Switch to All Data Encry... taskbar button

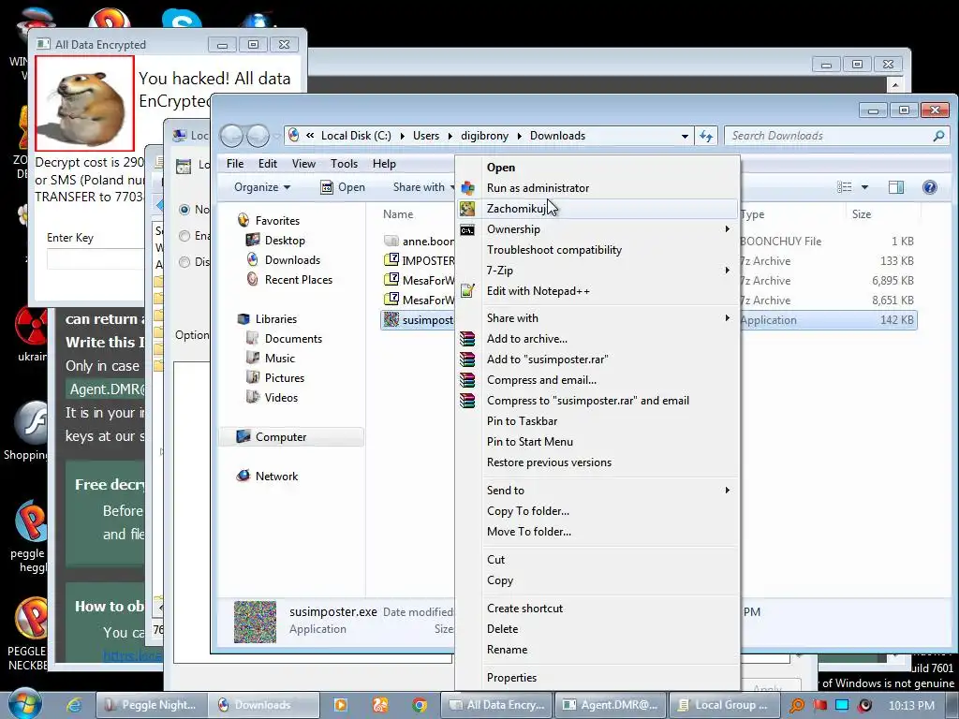point(497,705)
